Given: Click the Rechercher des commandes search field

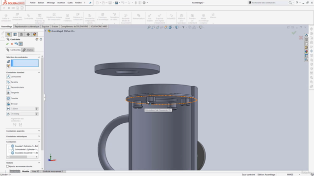Looking at the screenshot, I should [269, 2].
